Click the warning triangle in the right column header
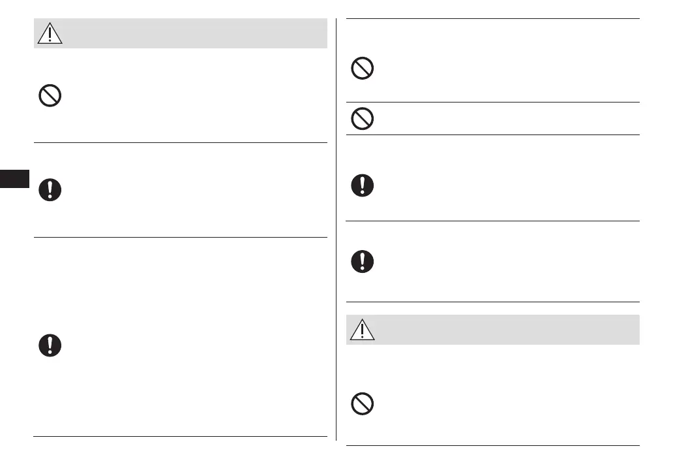Screen dimensions: 673x474 pyautogui.click(x=363, y=330)
